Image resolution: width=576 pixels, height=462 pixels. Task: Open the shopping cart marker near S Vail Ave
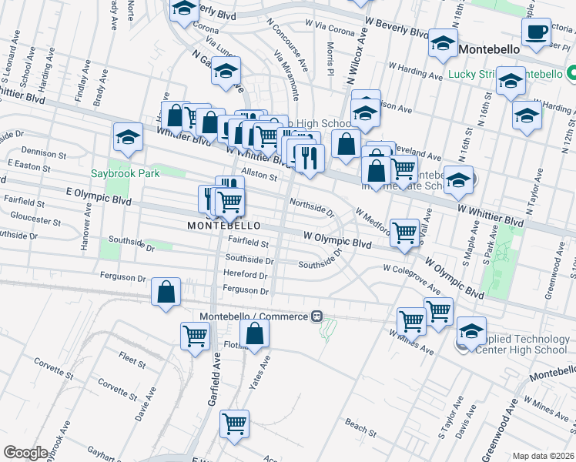(404, 235)
